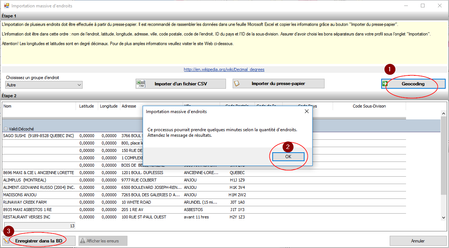Click the green arrow Geocoding icon
Screen dimensions: 449x248
tap(385, 84)
